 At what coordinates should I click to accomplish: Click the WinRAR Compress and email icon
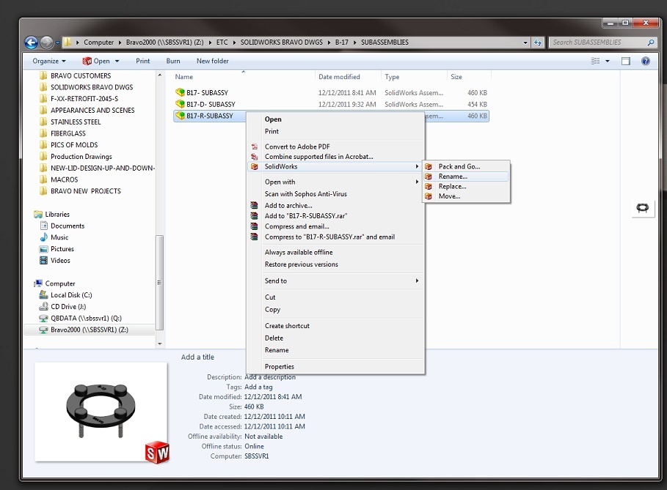coord(255,226)
